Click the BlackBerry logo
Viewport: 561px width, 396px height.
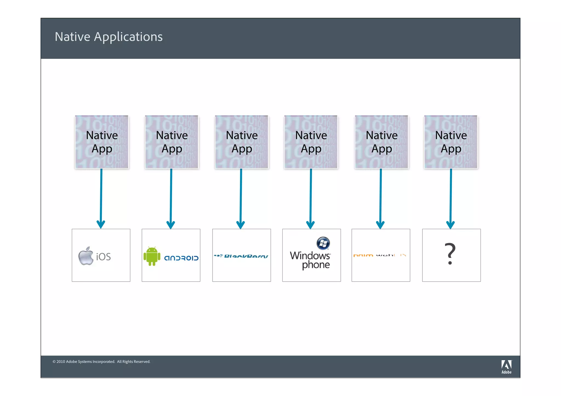[x=241, y=256]
